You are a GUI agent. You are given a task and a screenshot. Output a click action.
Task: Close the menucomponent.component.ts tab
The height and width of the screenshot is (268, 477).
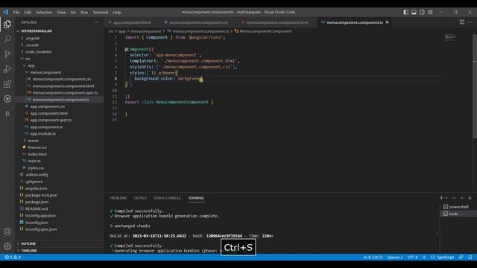[x=387, y=22]
